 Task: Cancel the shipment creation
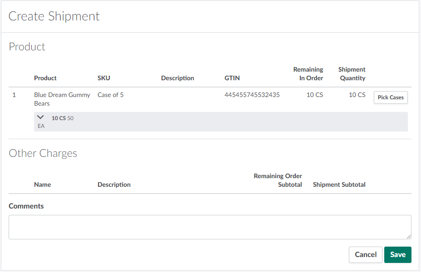coord(365,255)
